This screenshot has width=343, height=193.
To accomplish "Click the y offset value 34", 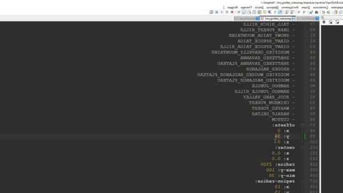I will pyautogui.click(x=278, y=136).
